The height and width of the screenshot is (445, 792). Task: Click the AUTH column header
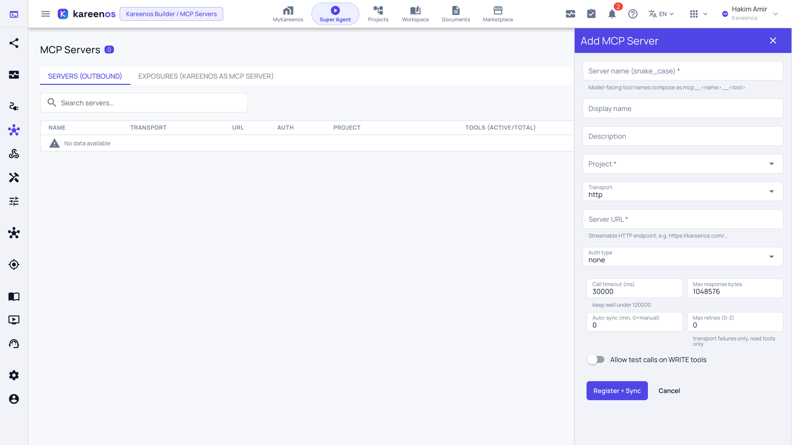pos(285,127)
